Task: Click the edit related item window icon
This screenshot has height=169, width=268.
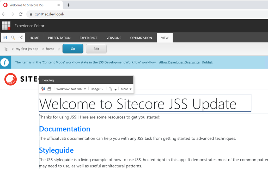Action: [x=49, y=89]
